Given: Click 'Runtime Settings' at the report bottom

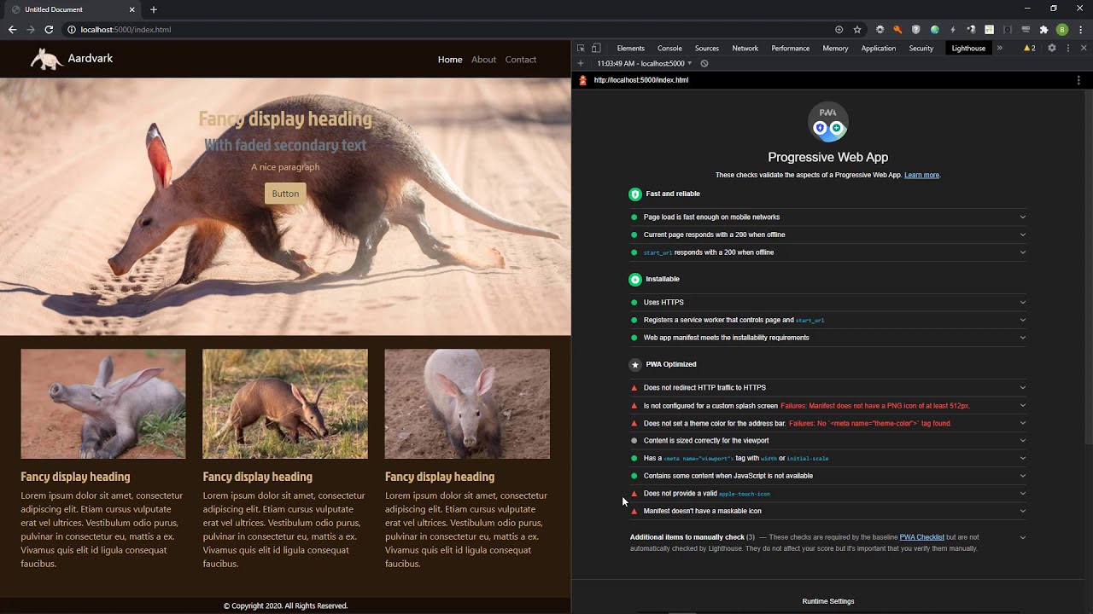Looking at the screenshot, I should pyautogui.click(x=828, y=601).
